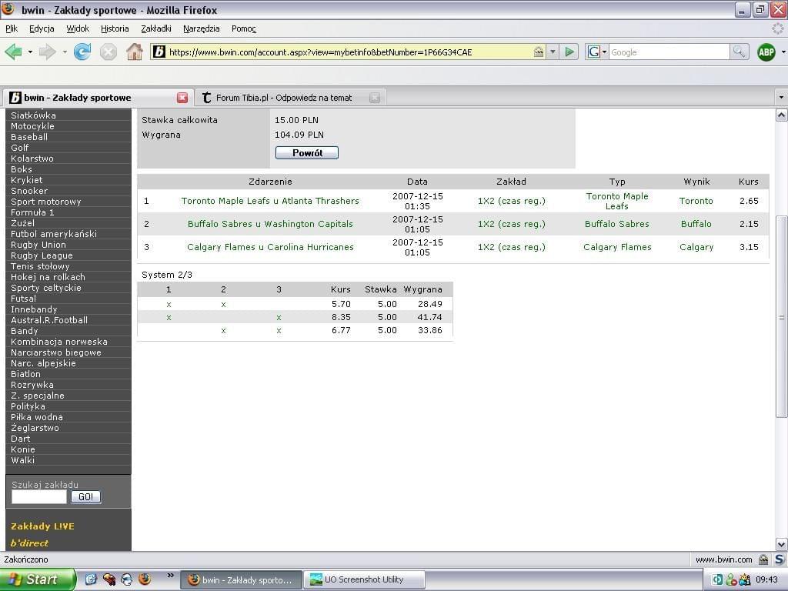788x591 pixels.
Task: Click the Stawka całkowita value 15.00 PLN
Action: (296, 120)
